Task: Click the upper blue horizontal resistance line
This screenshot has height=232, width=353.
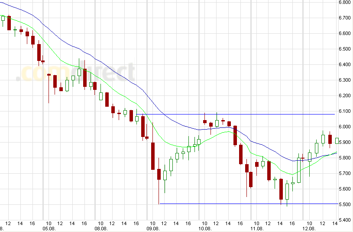Action: (236, 114)
